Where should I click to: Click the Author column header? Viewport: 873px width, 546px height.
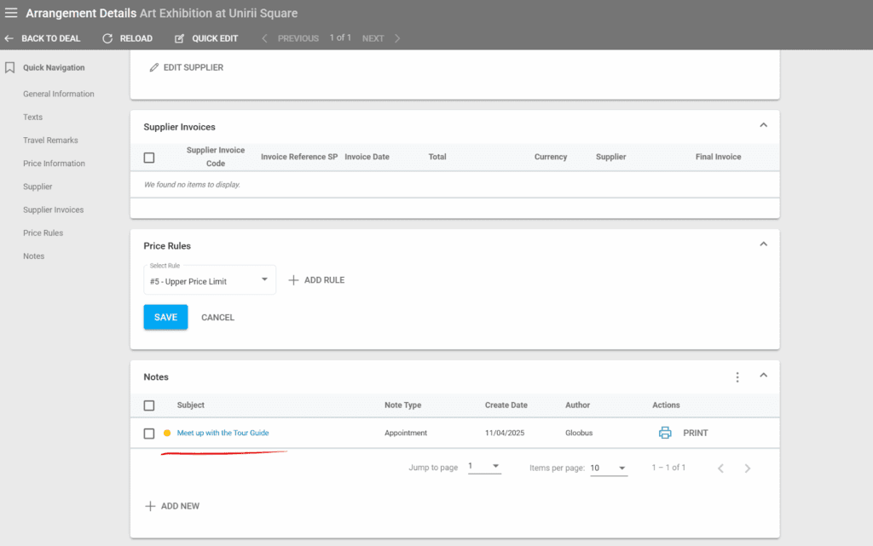pos(577,405)
